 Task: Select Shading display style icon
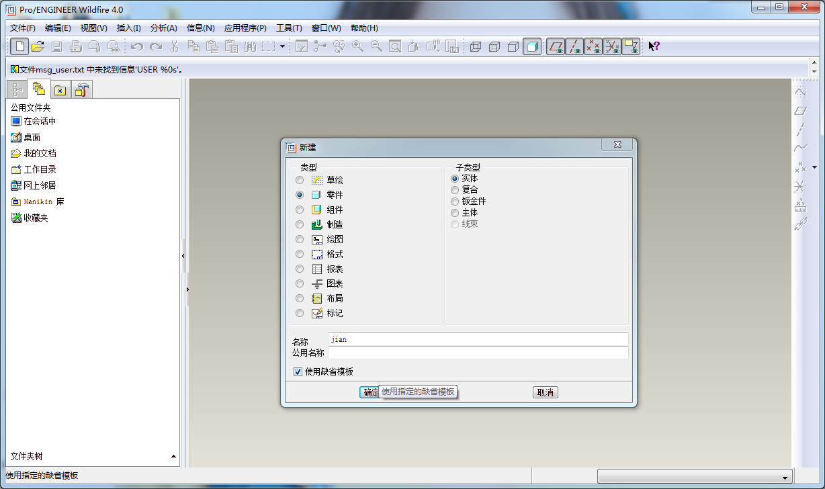pos(532,46)
